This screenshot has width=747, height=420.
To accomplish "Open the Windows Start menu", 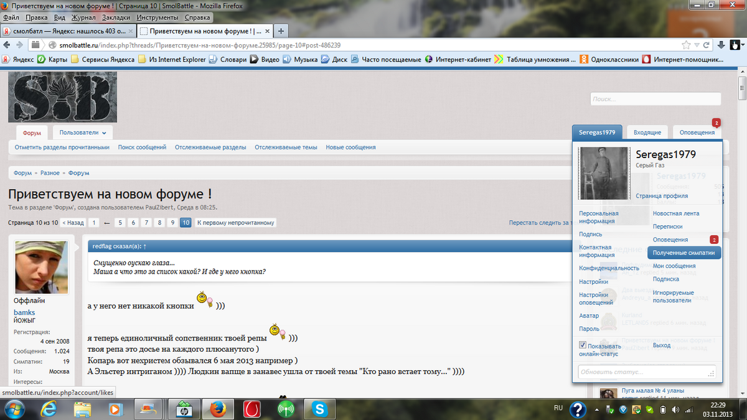I will pos(14,409).
